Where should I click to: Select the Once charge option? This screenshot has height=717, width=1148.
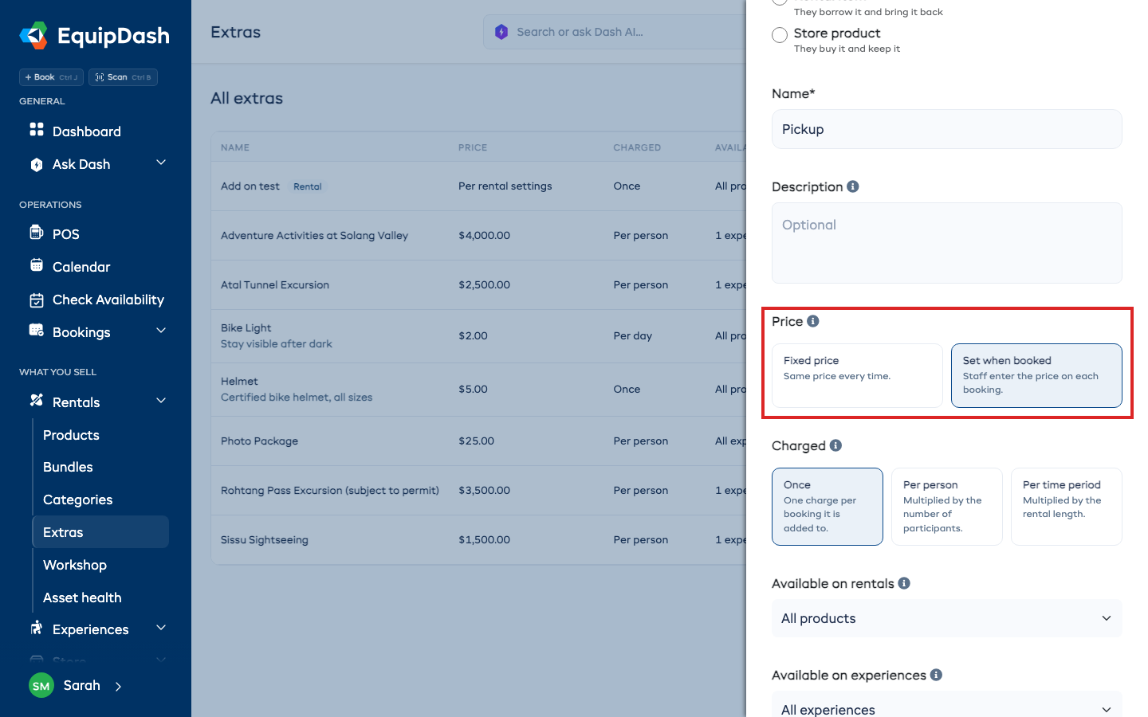pyautogui.click(x=828, y=507)
